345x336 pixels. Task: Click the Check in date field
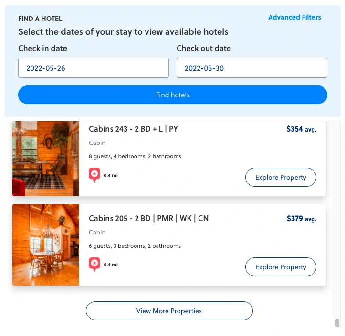coord(94,68)
